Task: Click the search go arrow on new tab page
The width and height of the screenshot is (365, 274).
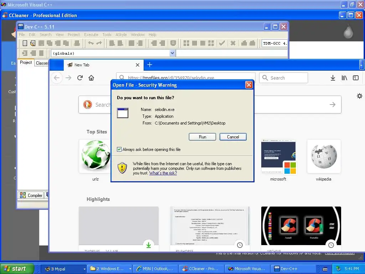Action: [x=333, y=105]
